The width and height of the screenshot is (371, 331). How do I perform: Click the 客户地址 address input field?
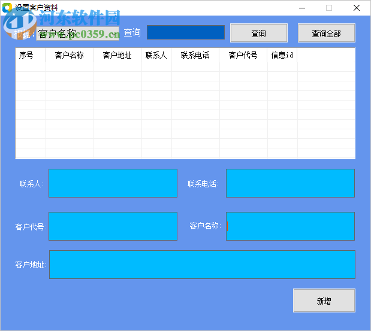click(203, 265)
